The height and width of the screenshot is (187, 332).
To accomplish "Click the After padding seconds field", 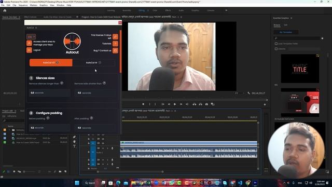I will click(95, 128).
